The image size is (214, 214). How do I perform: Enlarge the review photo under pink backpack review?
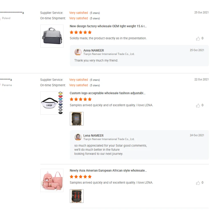76,196
